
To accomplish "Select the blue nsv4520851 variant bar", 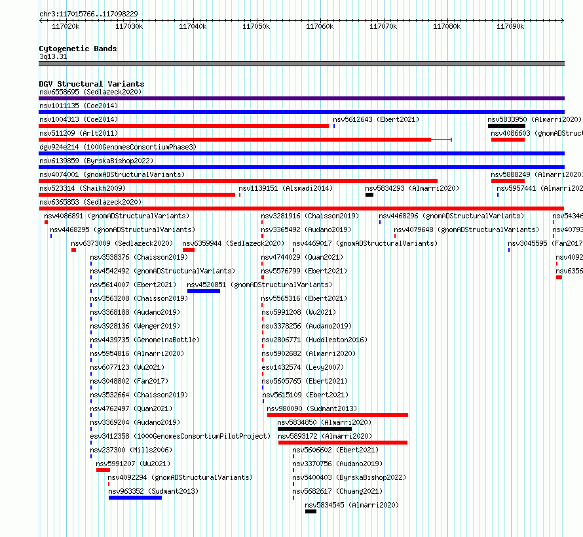I will [x=203, y=291].
